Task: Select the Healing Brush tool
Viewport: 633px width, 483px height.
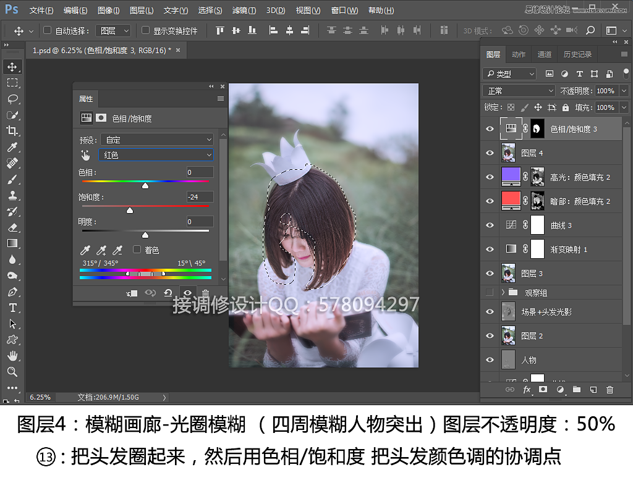Action: click(12, 163)
